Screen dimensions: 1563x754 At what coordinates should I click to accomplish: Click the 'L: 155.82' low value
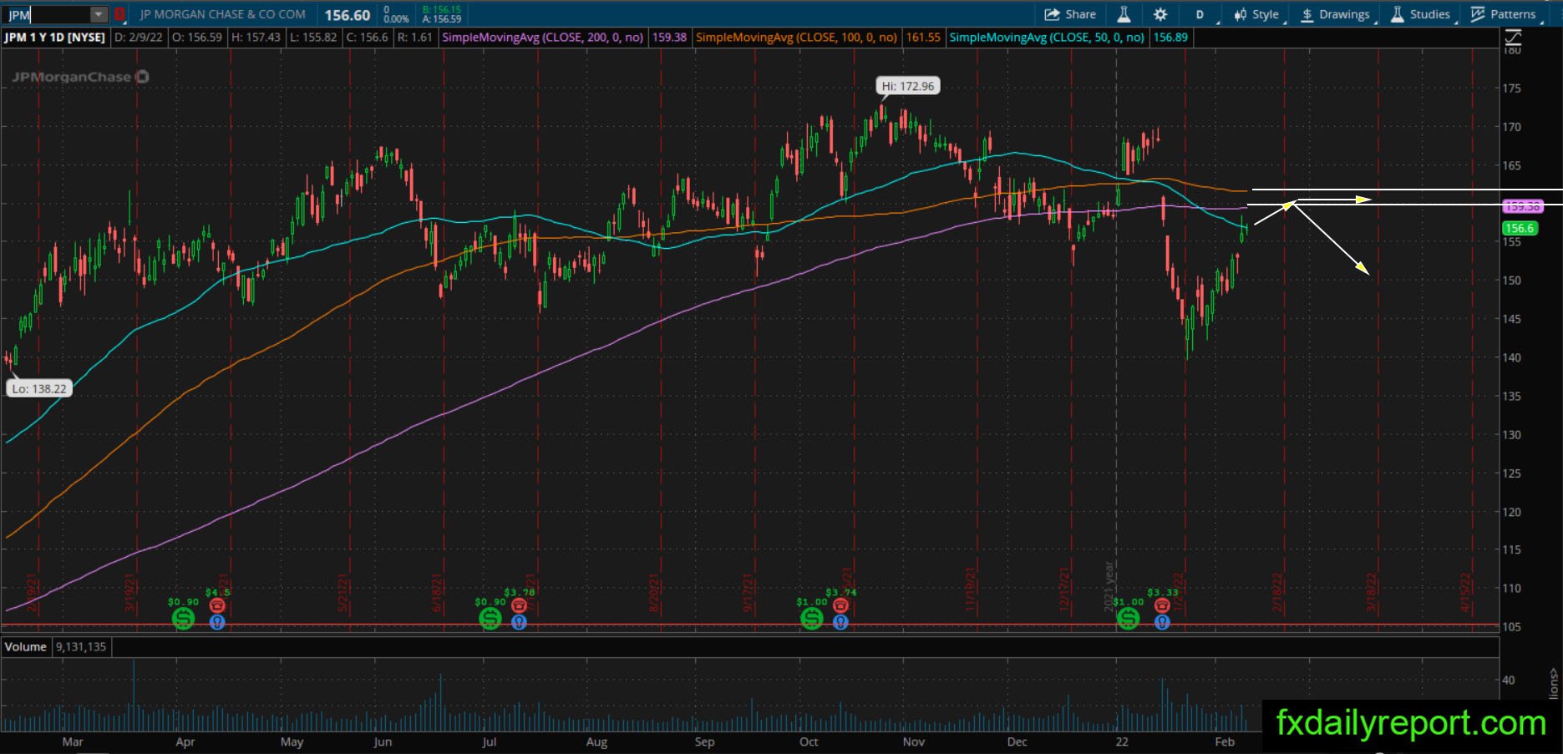[313, 38]
